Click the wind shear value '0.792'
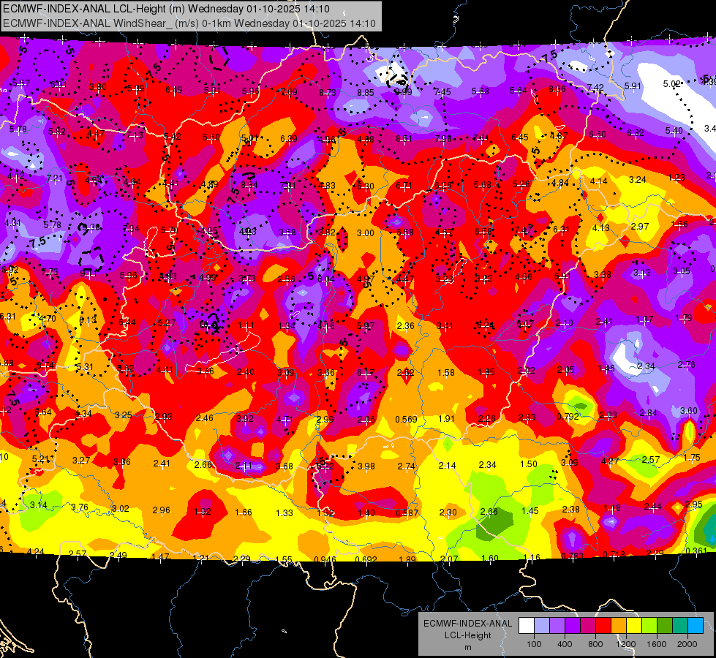The image size is (716, 658). [568, 417]
